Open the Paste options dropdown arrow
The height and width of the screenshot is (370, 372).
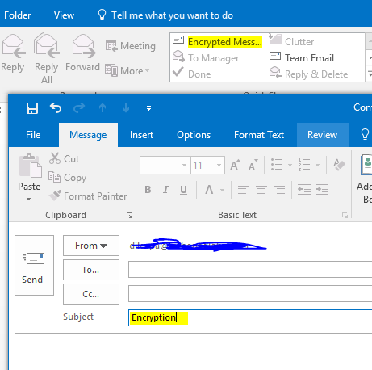29,199
